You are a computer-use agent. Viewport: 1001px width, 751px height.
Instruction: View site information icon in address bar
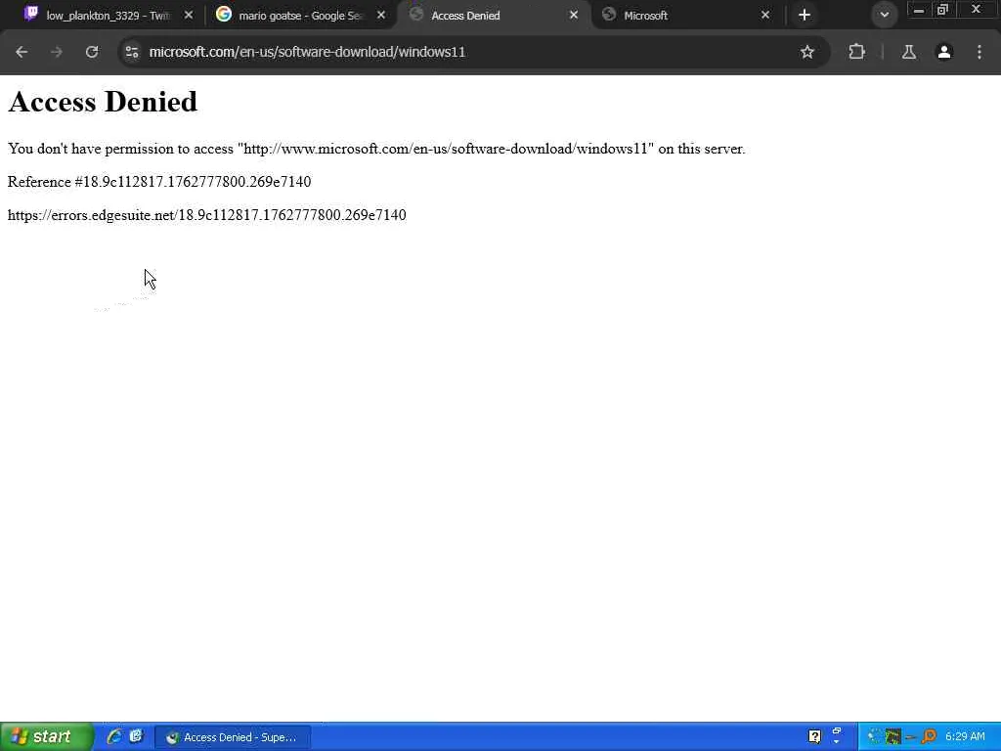[x=132, y=52]
